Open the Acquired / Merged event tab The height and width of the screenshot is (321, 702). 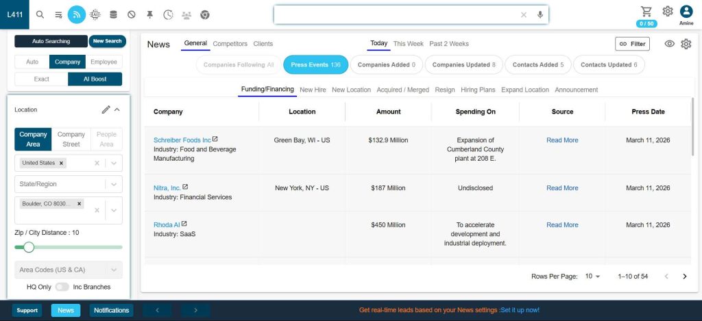403,90
